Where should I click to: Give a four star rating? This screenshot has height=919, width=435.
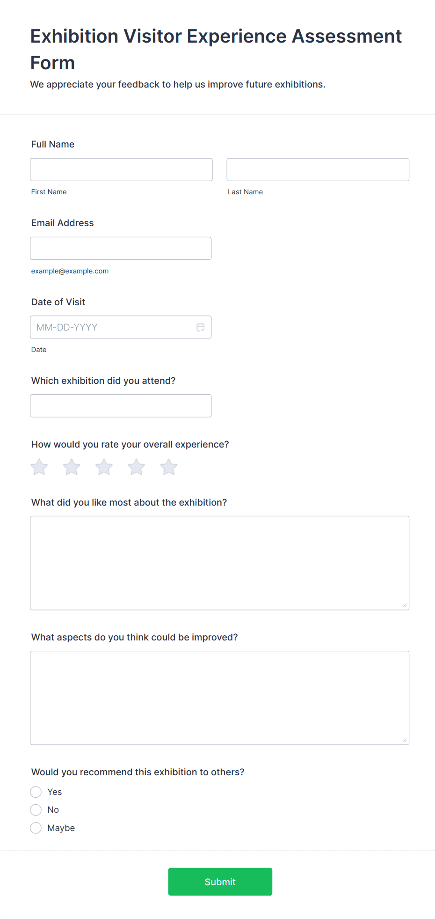click(x=137, y=467)
